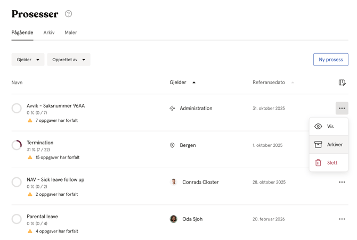Click progress circle for Parental leave

click(17, 219)
